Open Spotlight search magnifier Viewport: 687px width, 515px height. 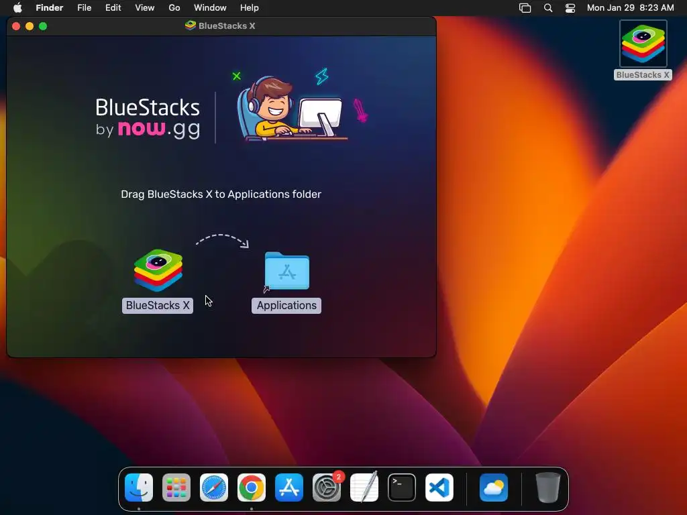(x=548, y=8)
